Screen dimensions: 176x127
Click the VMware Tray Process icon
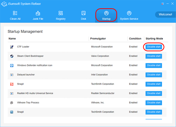tap(12, 102)
